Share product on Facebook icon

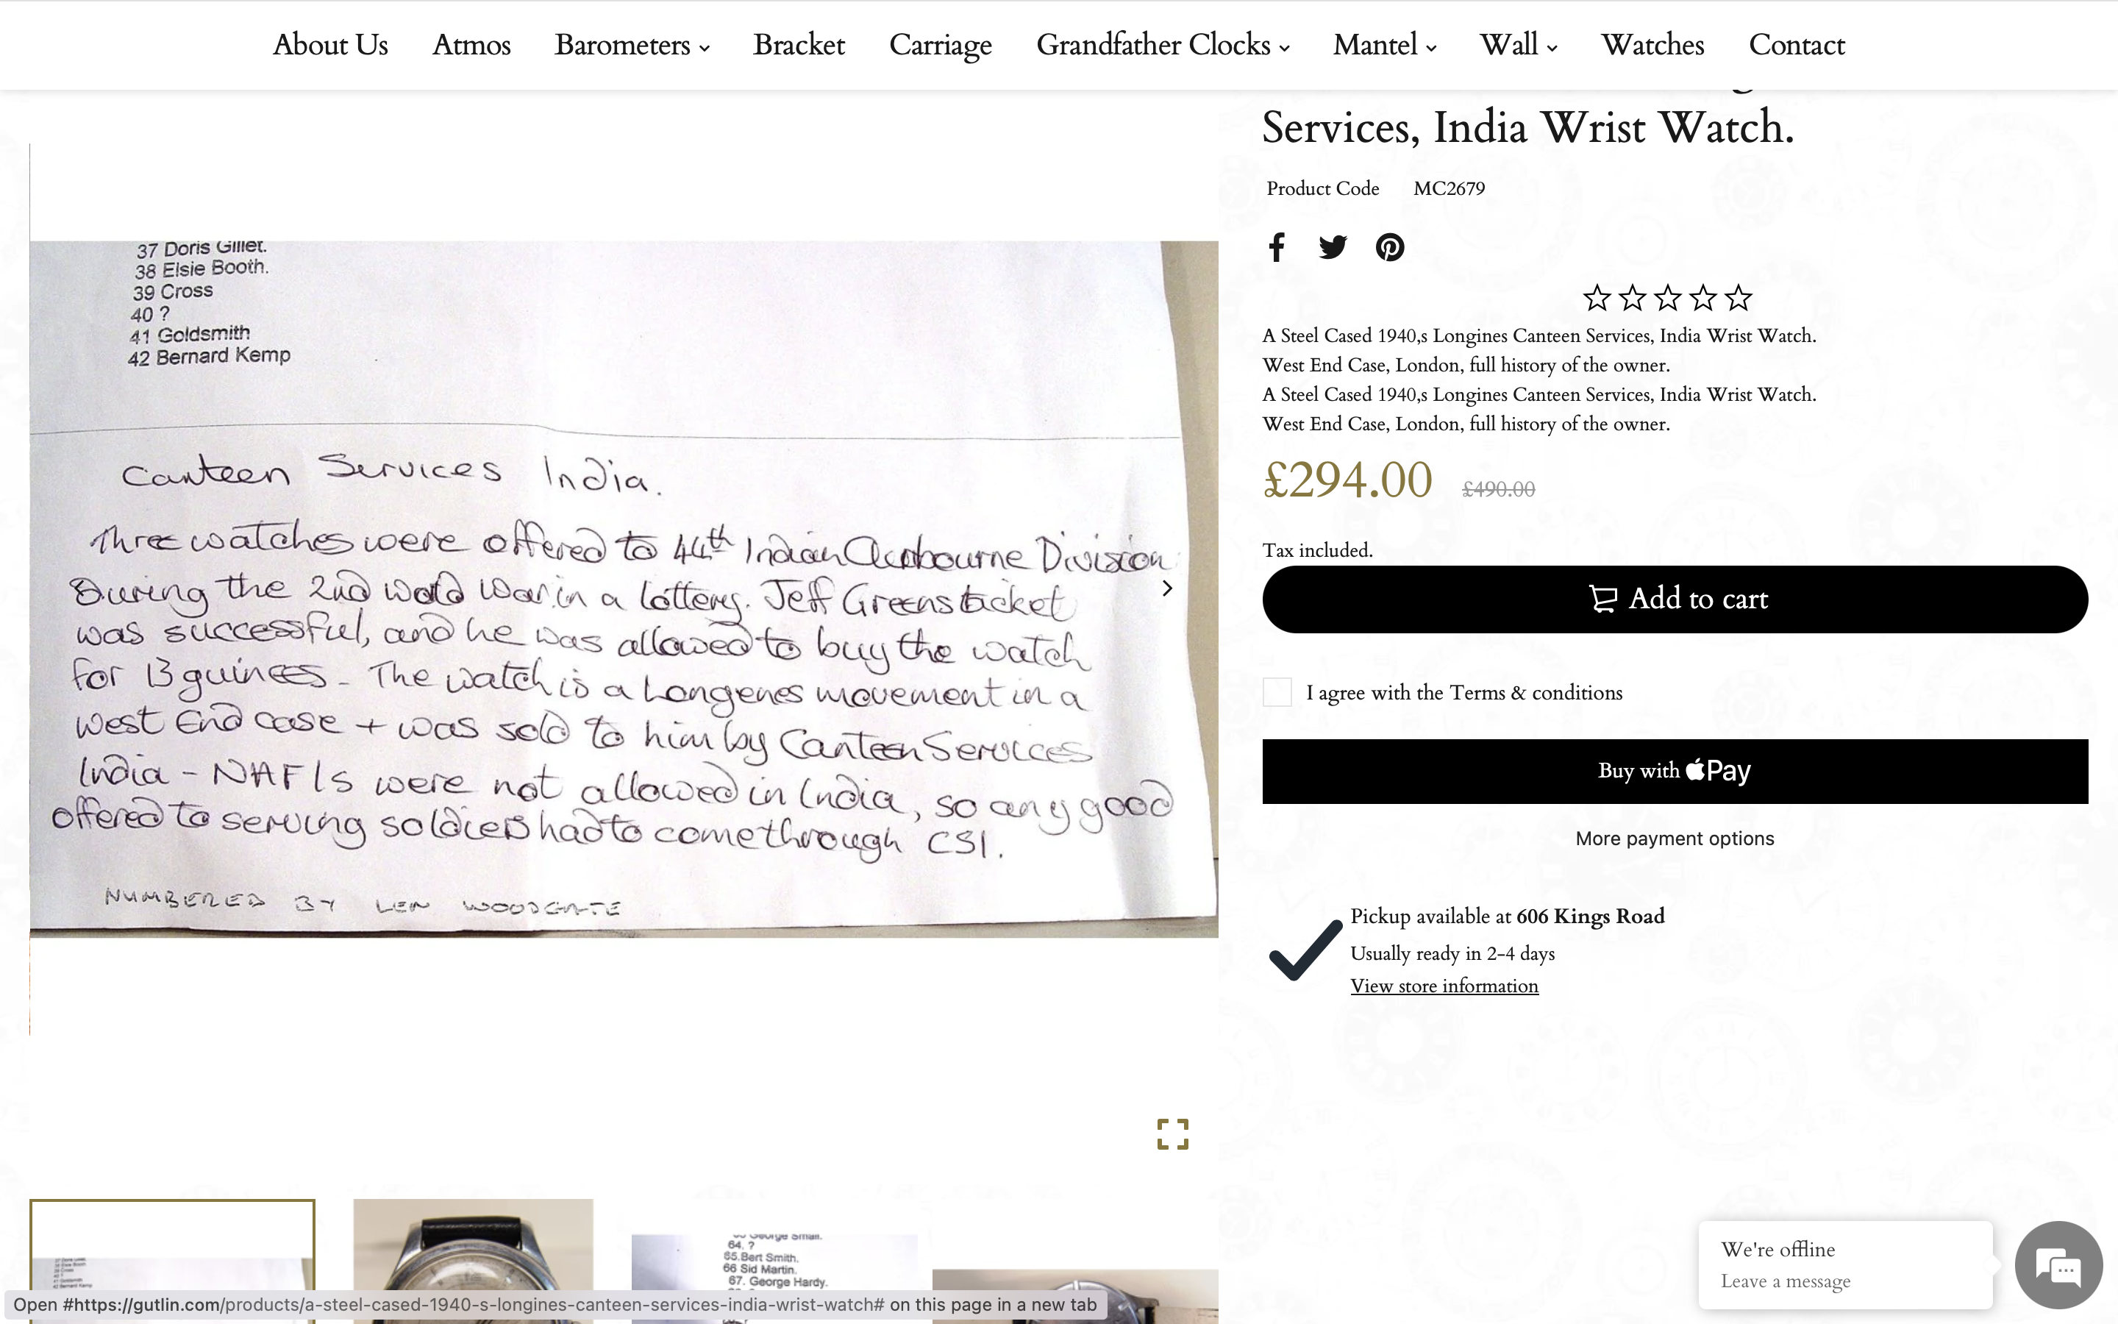[x=1277, y=247]
